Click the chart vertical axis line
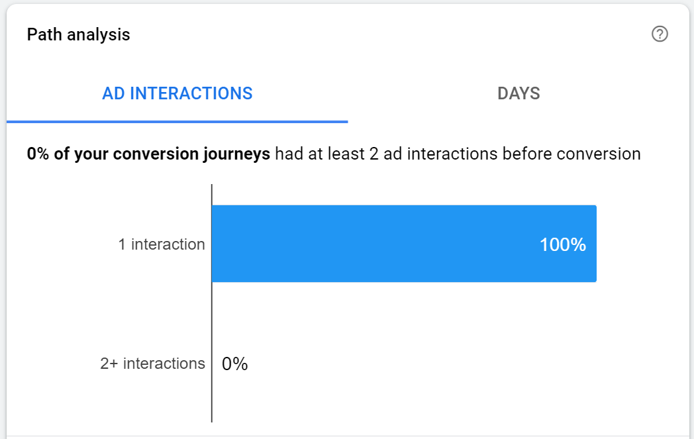This screenshot has height=439, width=694. click(211, 305)
